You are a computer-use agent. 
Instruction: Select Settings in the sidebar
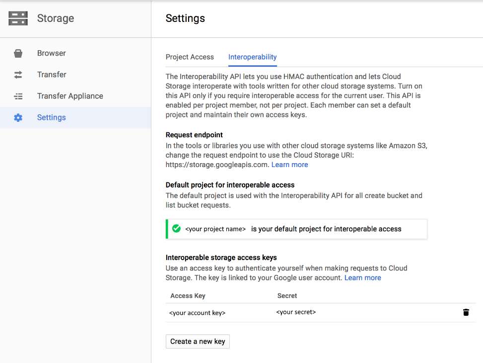coord(75,118)
